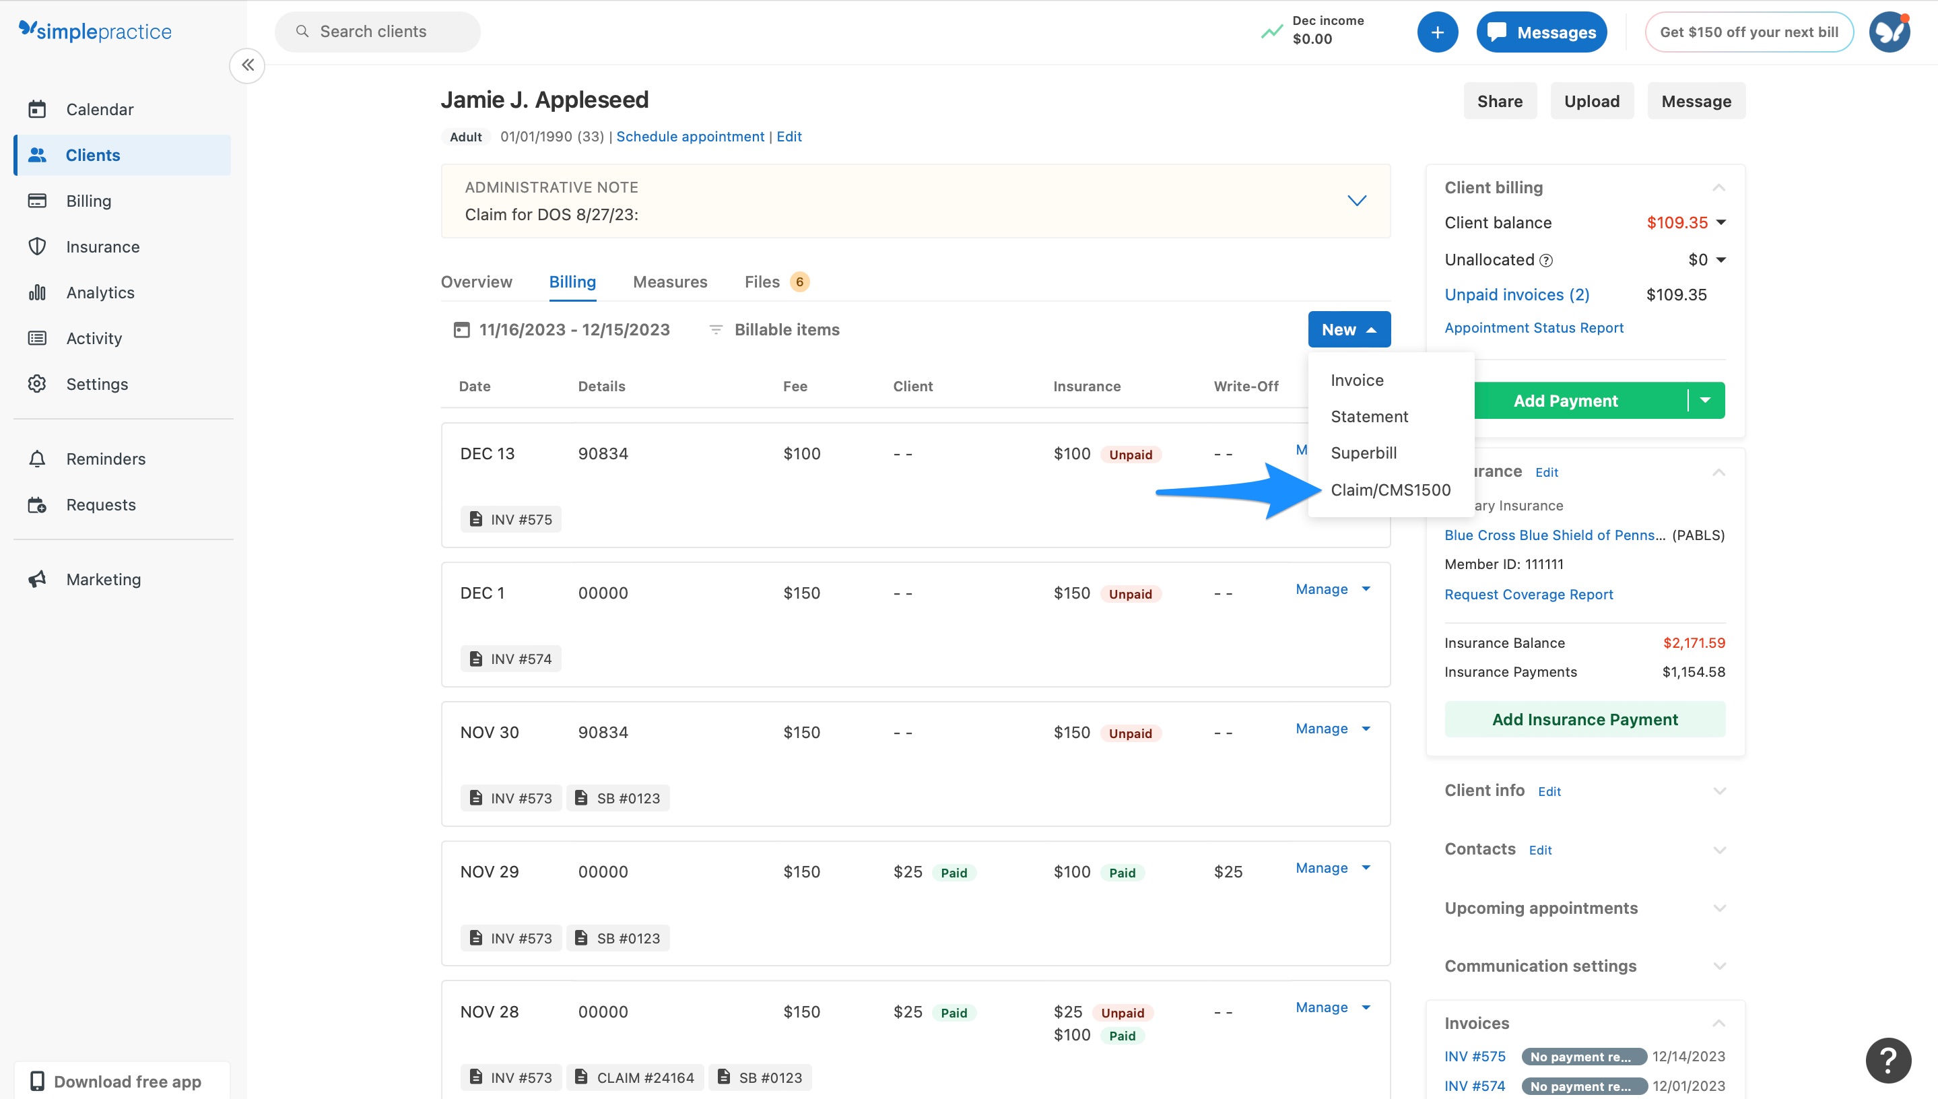The image size is (1938, 1099).
Task: Click the Share button
Action: pos(1500,101)
